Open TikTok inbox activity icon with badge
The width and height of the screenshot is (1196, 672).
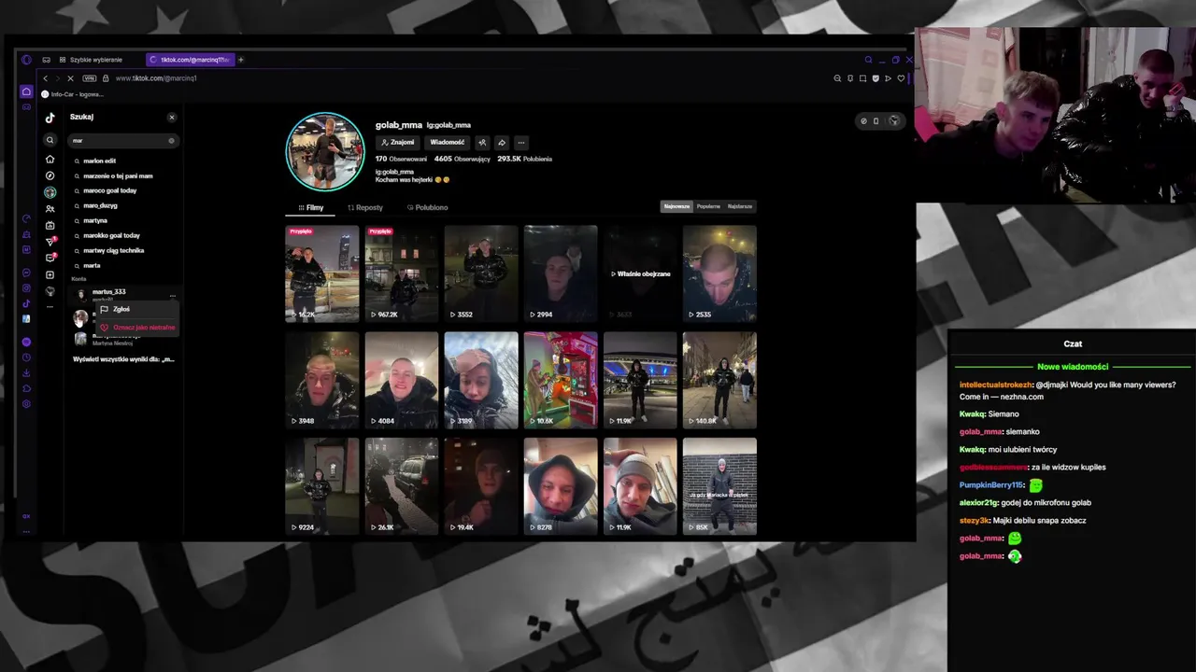[50, 258]
